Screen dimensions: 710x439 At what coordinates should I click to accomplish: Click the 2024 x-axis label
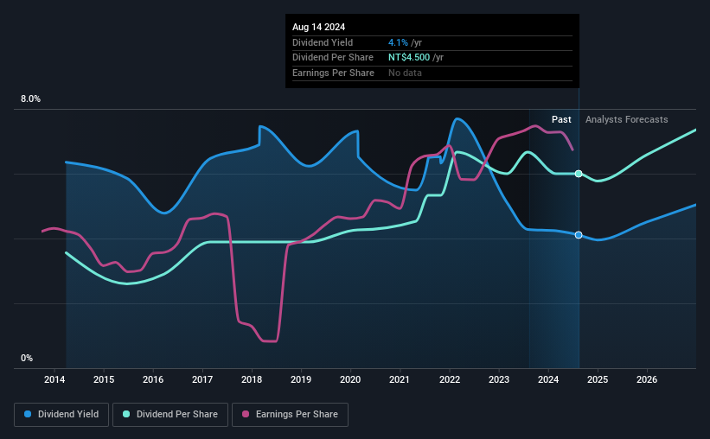coord(548,379)
